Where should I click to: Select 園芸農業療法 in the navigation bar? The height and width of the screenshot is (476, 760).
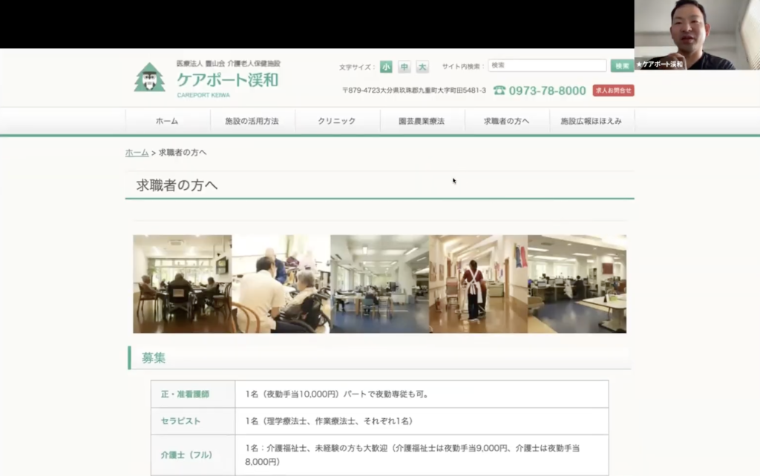422,121
